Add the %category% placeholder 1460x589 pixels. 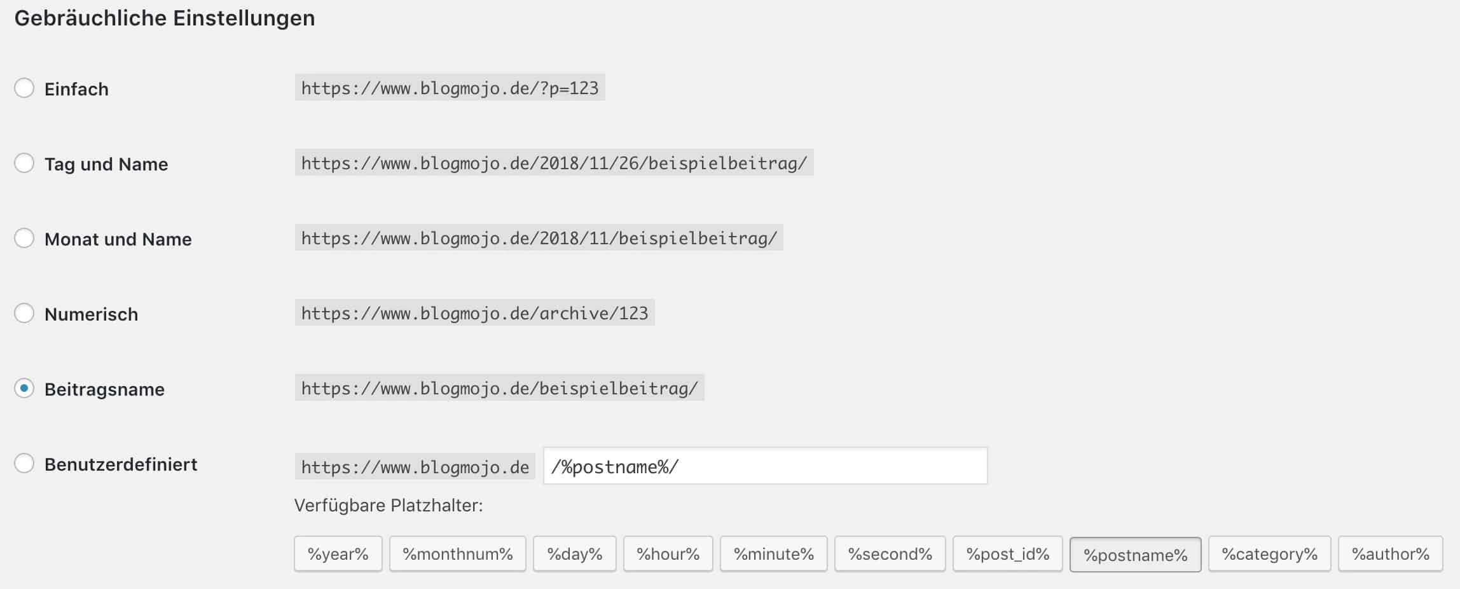click(1269, 553)
